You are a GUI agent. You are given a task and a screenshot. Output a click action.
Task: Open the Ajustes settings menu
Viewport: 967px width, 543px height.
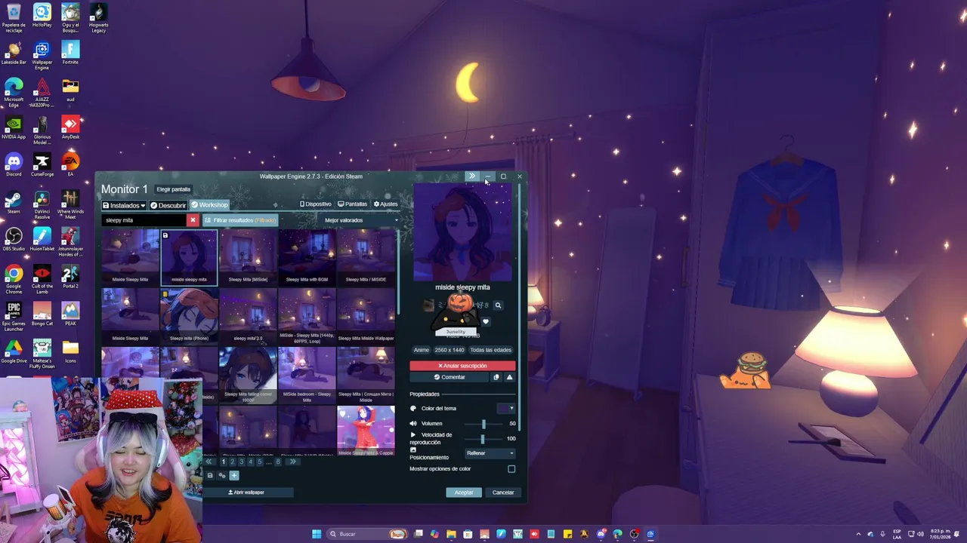385,204
